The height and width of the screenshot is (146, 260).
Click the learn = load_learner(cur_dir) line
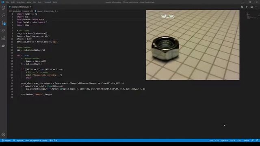click(33, 36)
